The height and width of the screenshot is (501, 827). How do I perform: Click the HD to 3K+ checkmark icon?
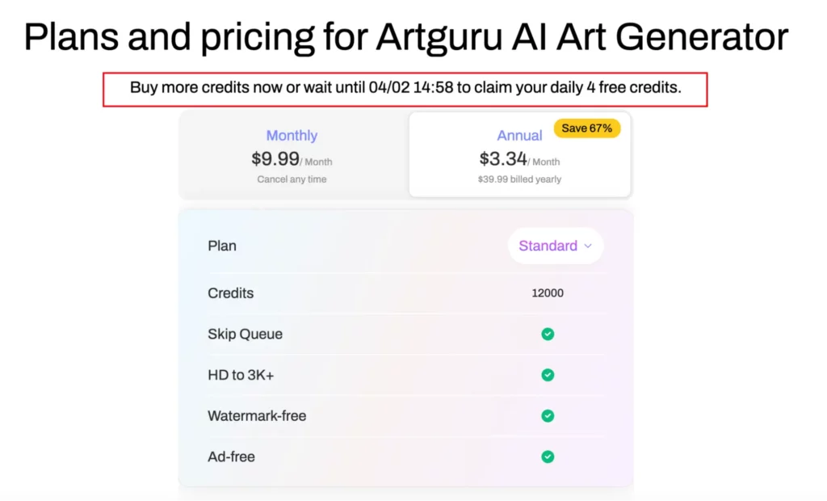click(548, 375)
